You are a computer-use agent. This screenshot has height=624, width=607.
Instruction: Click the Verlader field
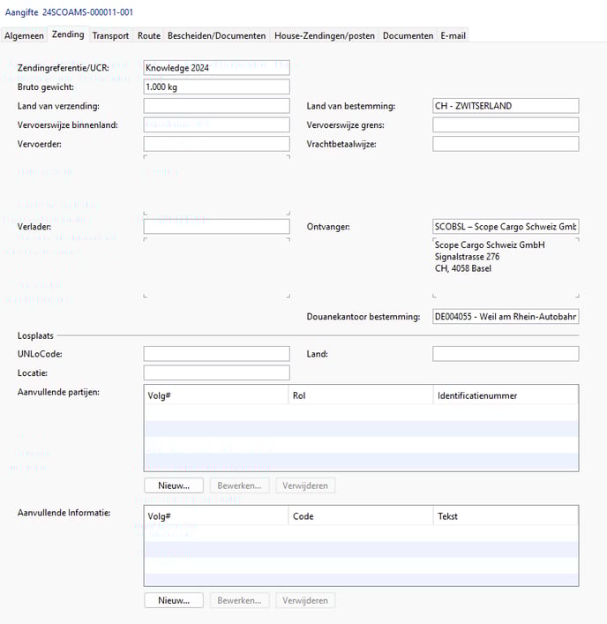pyautogui.click(x=216, y=227)
